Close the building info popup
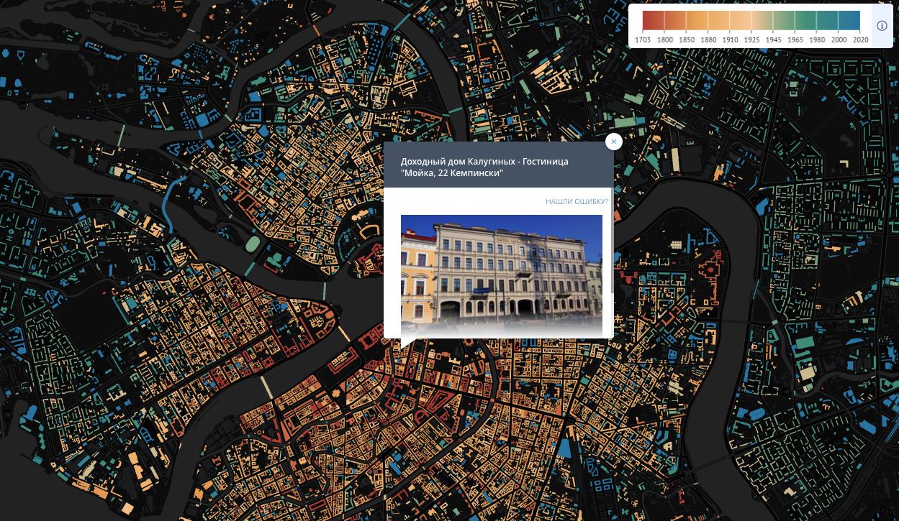 tap(613, 142)
